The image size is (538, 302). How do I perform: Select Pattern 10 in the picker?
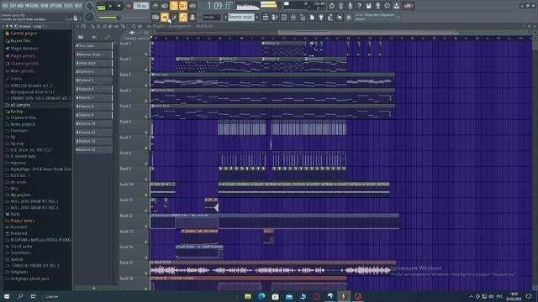[93, 123]
